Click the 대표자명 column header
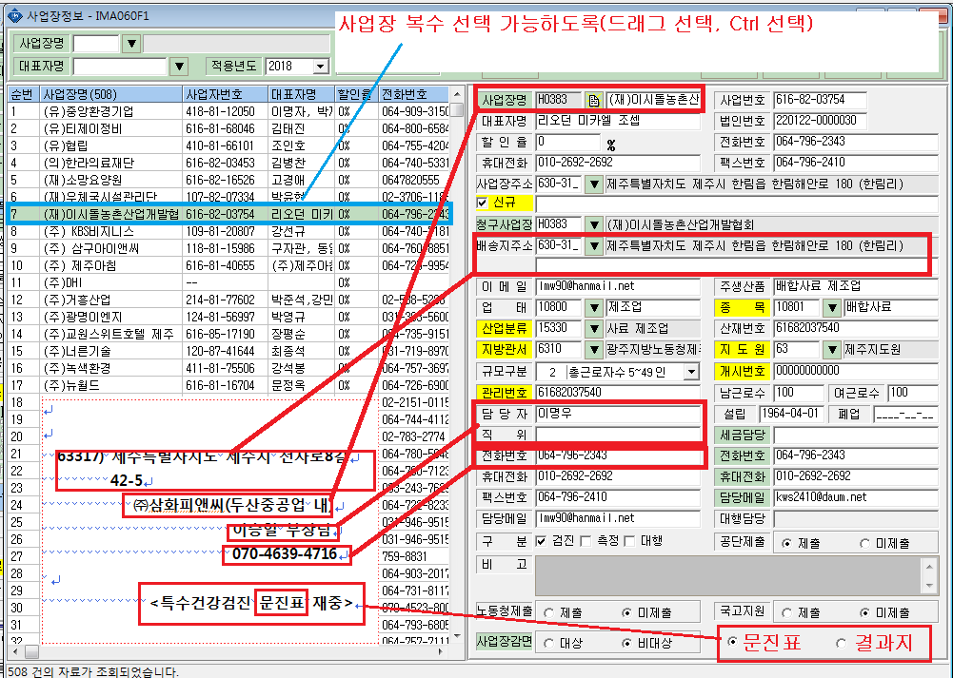Screen dimensions: 953x678 click(x=302, y=94)
